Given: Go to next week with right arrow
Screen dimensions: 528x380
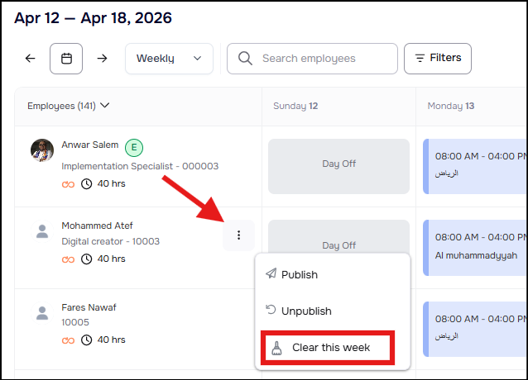Looking at the screenshot, I should point(102,59).
